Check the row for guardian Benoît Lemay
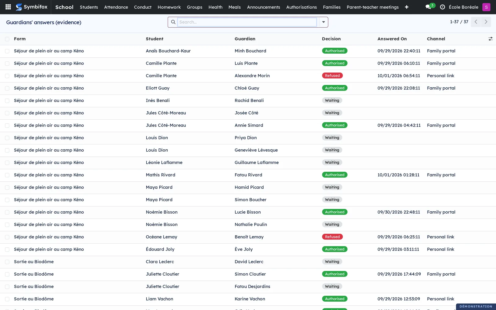This screenshot has height=310, width=496. [7, 237]
